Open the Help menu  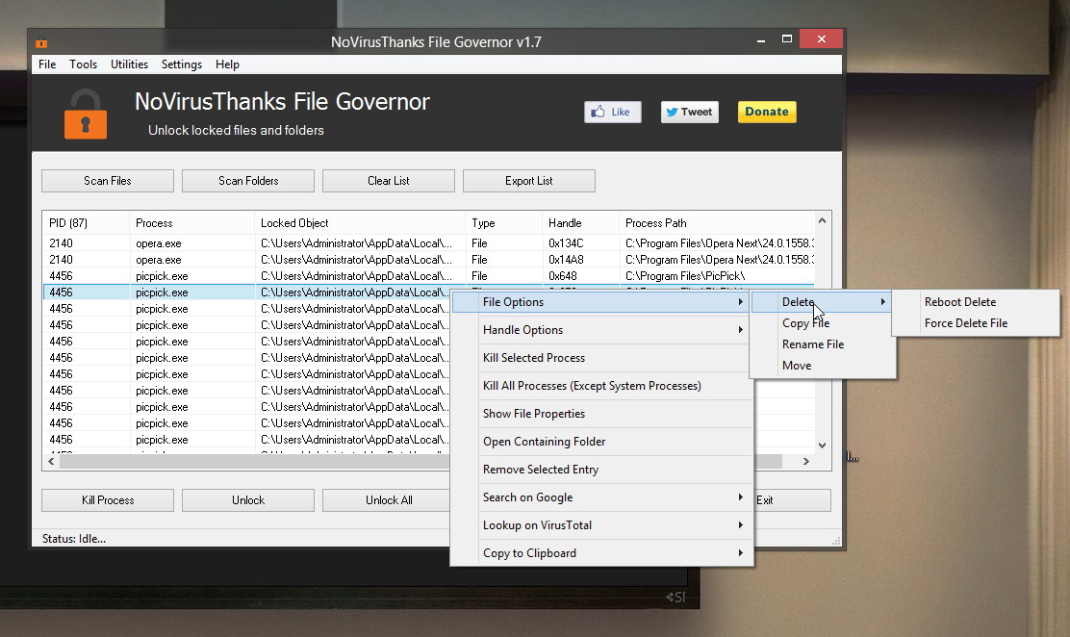(227, 64)
